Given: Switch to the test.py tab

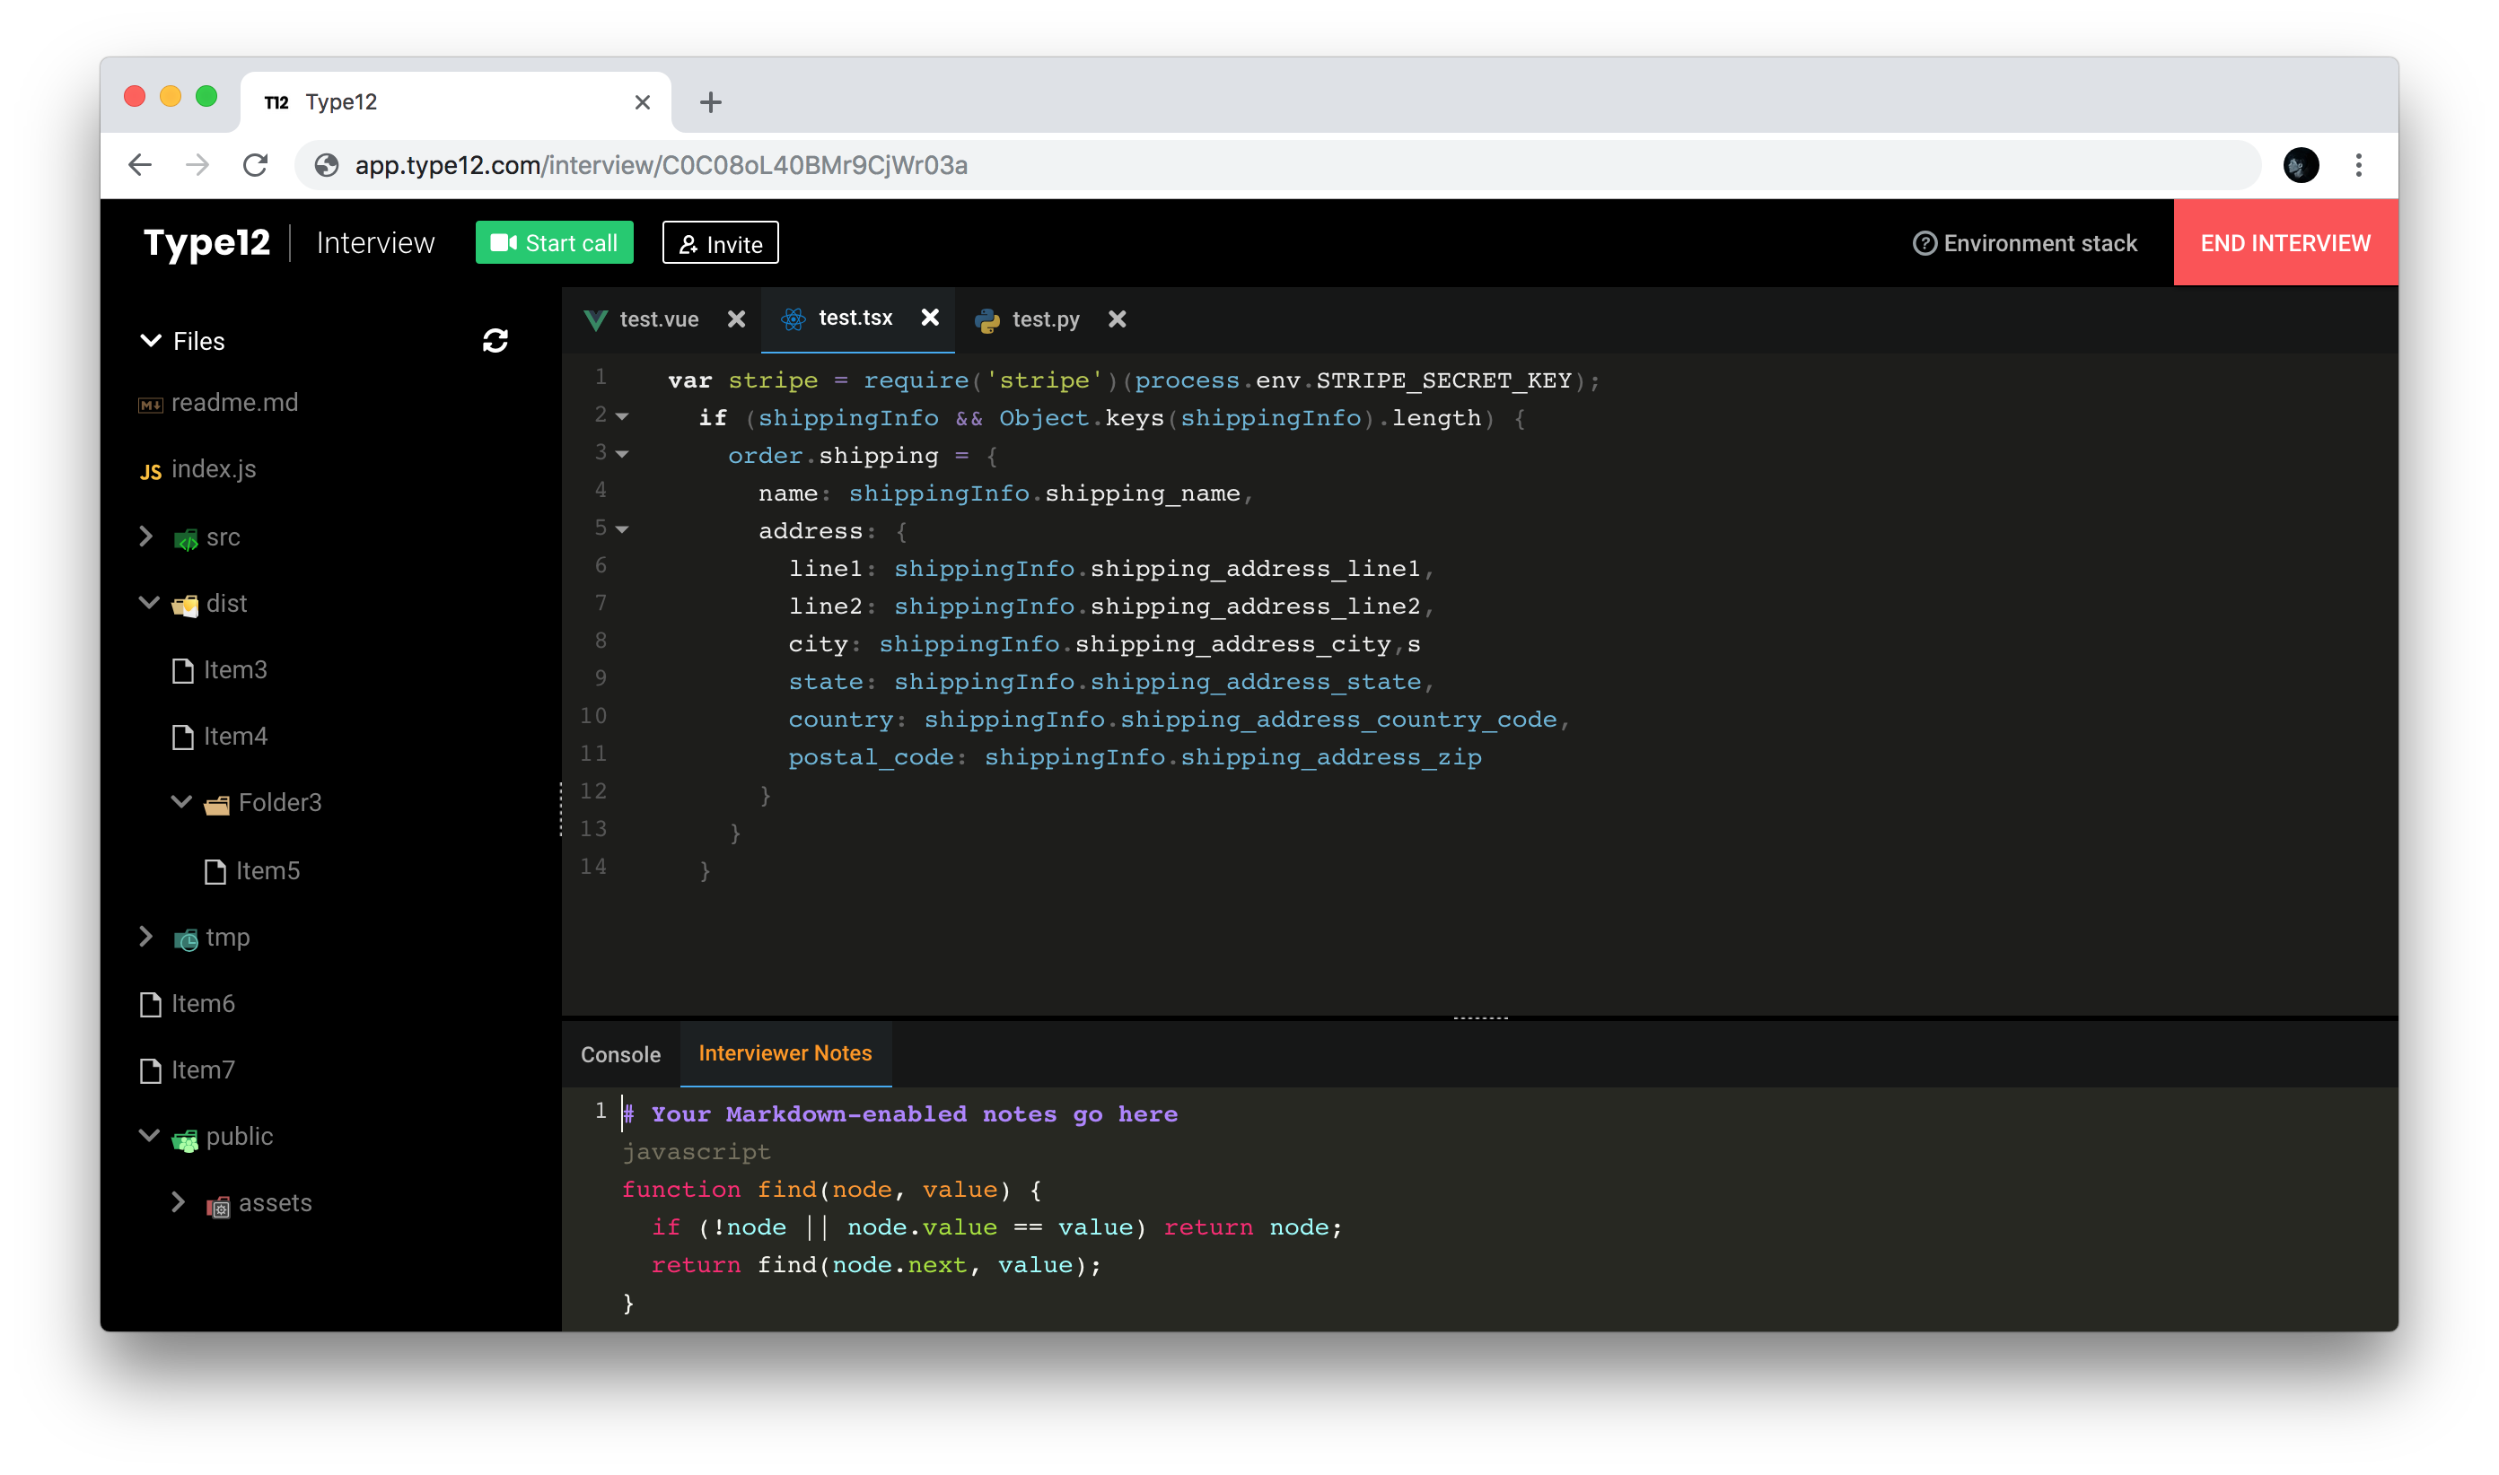Looking at the screenshot, I should (1043, 319).
